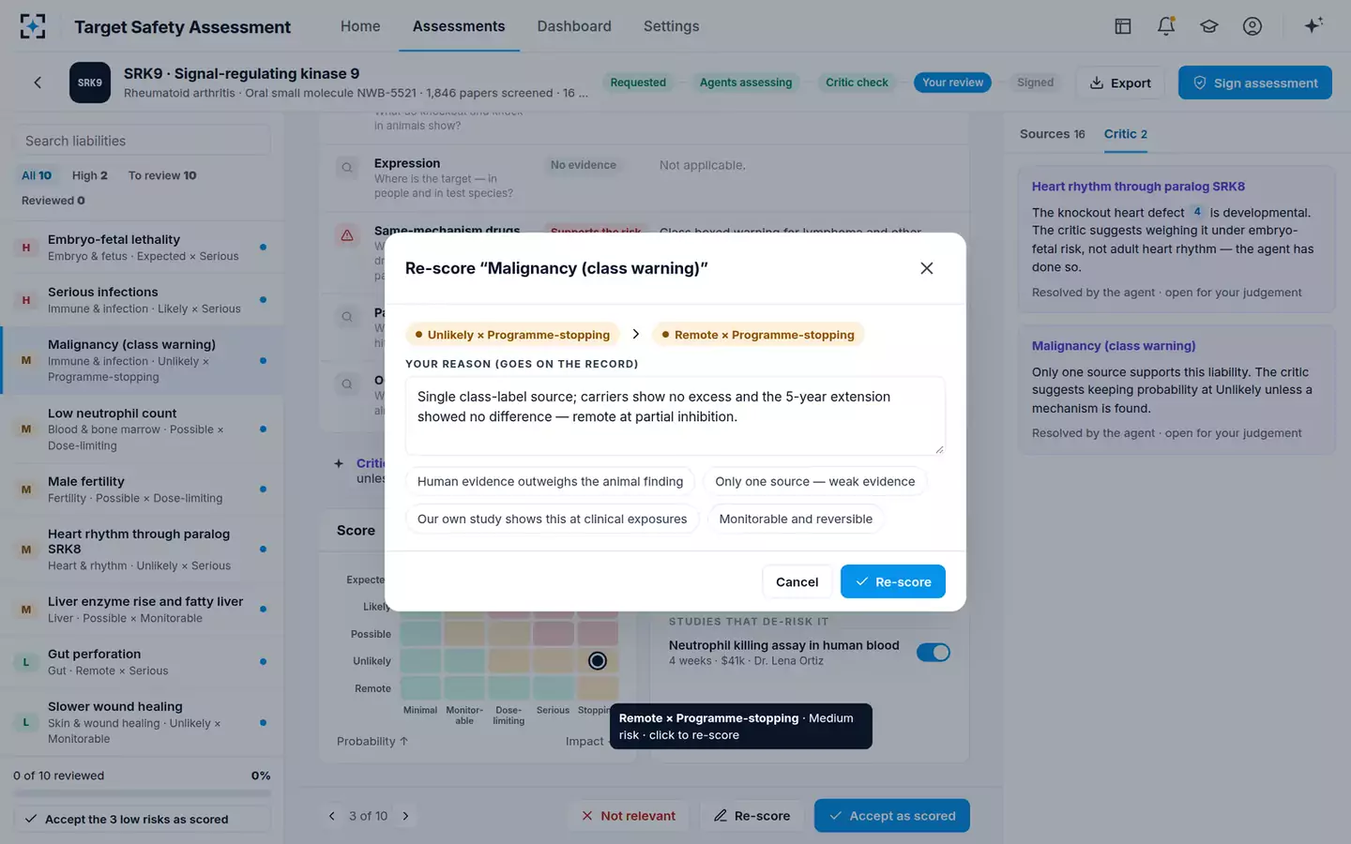This screenshot has width=1351, height=844.
Task: Go to next liability arrow
Action: click(x=405, y=816)
